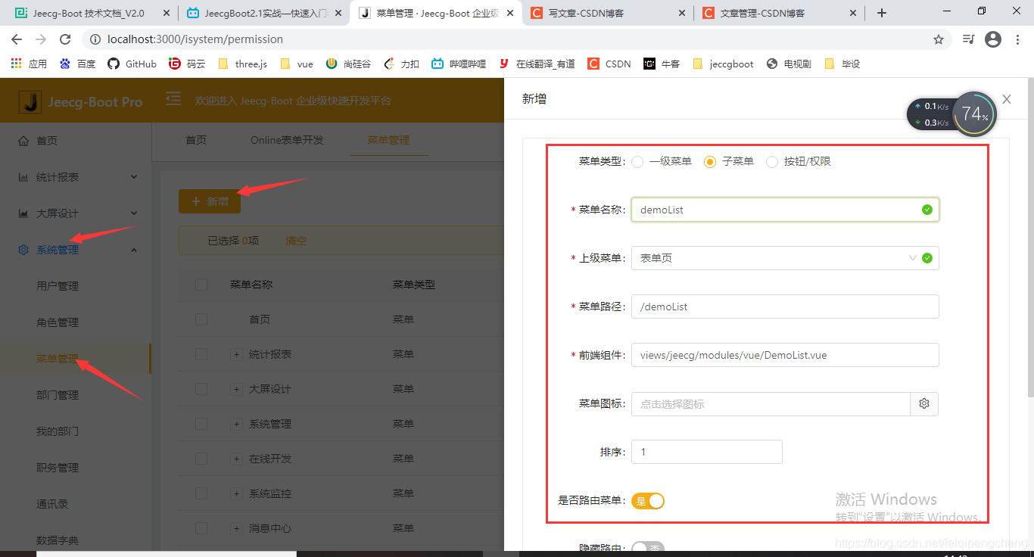Click the gear icon beside 菜单图标 field
The height and width of the screenshot is (557, 1034).
924,404
